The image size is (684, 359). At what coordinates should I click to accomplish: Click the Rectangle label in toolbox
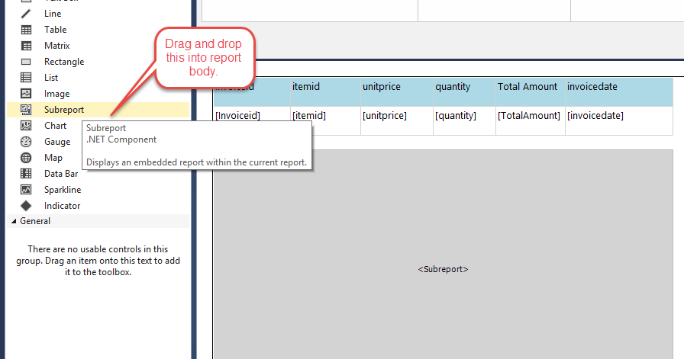[x=64, y=62]
